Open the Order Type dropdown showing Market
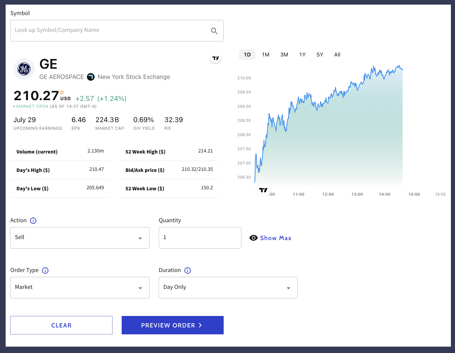 click(80, 288)
